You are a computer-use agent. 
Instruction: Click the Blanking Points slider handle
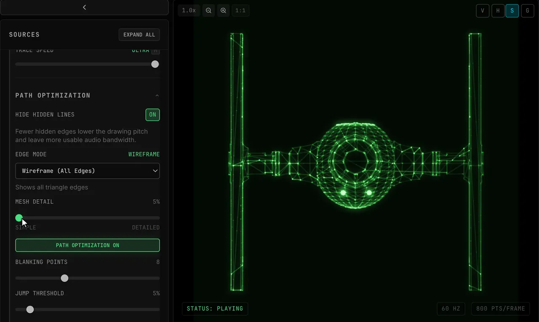[64, 278]
